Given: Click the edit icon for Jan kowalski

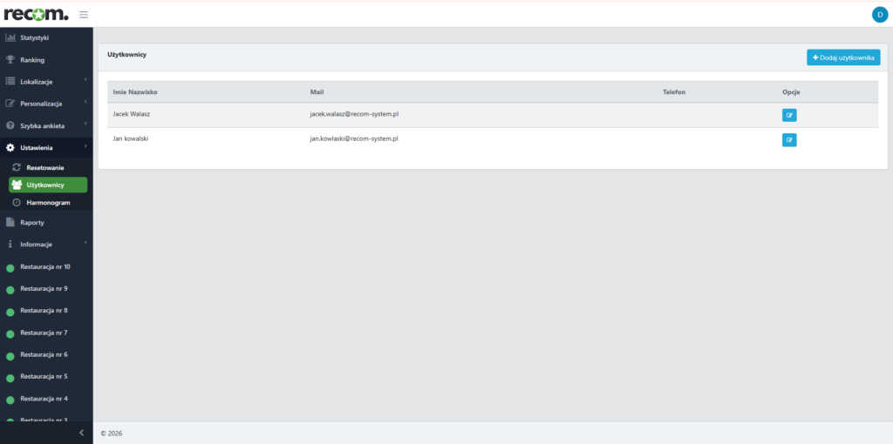Looking at the screenshot, I should click(788, 139).
